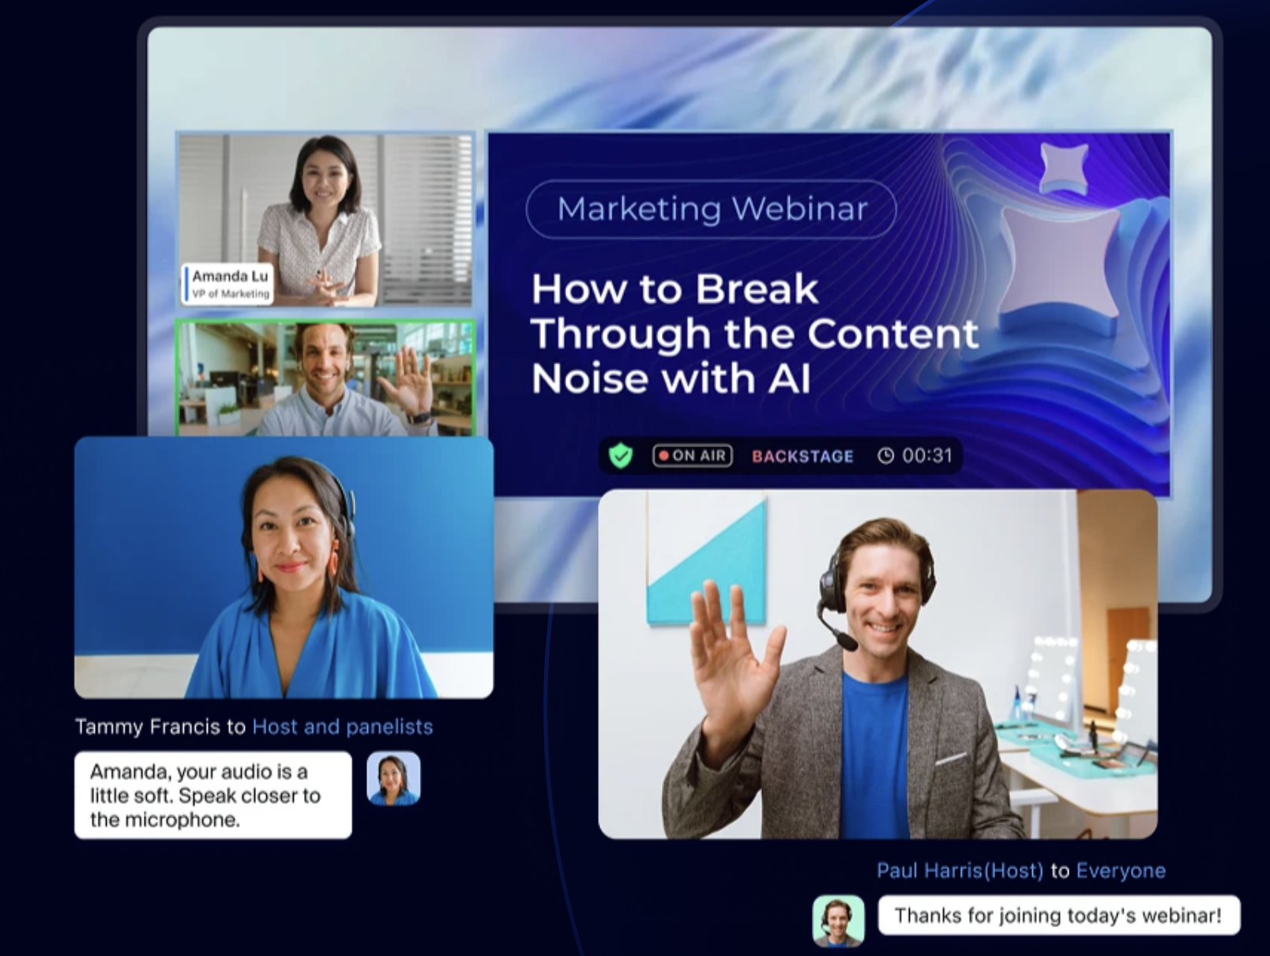
Task: Click the four-pointed star logo on the slide
Action: pyautogui.click(x=1060, y=270)
